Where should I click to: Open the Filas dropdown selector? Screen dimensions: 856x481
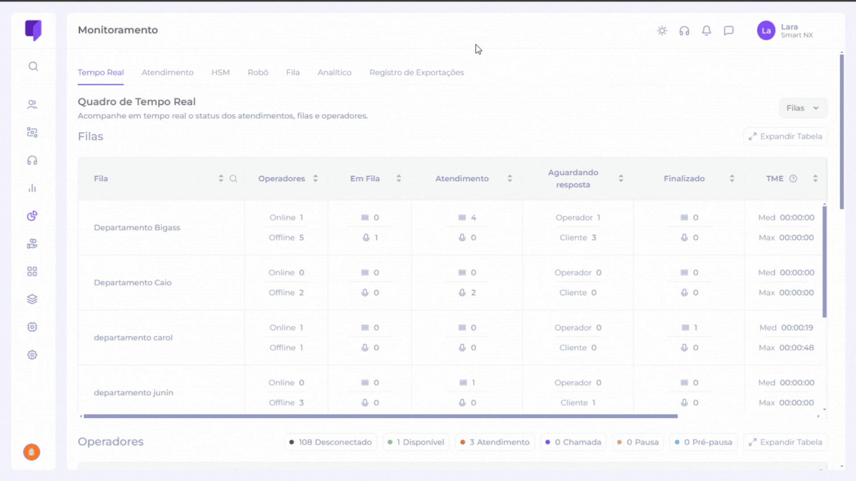[803, 108]
